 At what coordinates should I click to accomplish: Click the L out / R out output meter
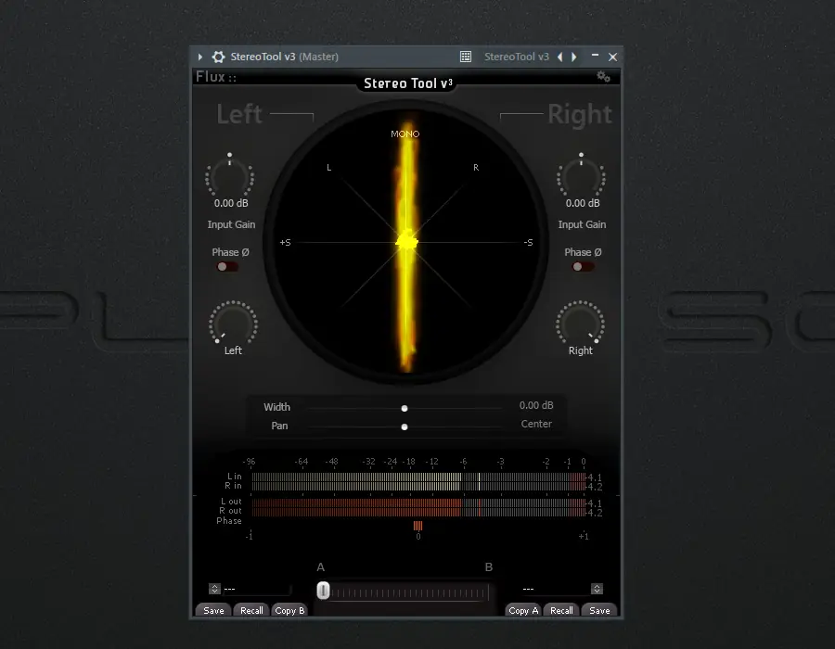(x=418, y=507)
